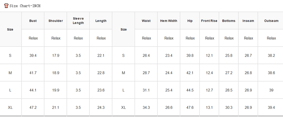Click the Size Chart-INCH title text
Image resolution: width=283 pixels, height=117 pixels.
coord(25,6)
